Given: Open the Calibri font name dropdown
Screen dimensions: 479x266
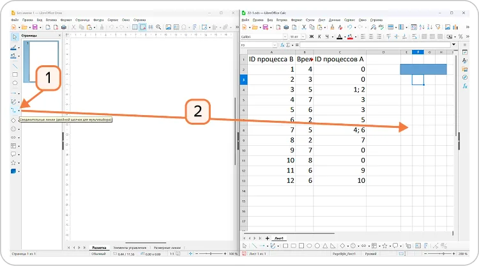Looking at the screenshot, I should 285,36.
